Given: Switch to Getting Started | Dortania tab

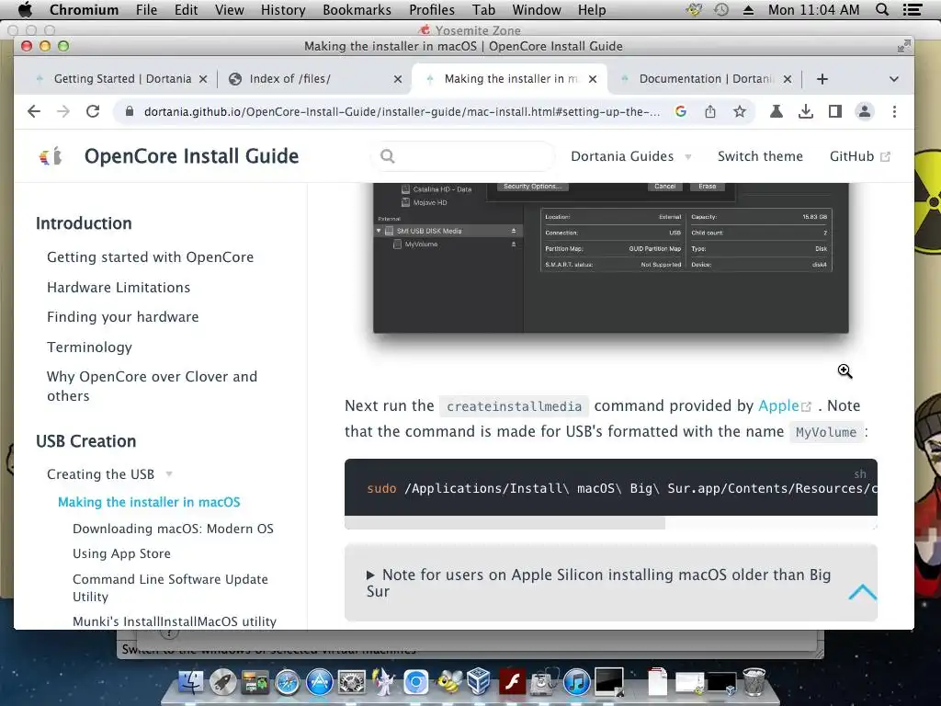Looking at the screenshot, I should pos(122,79).
